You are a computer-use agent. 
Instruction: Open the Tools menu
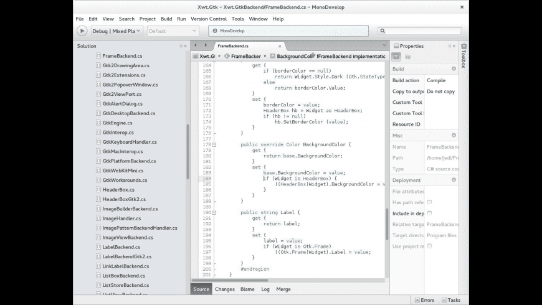click(237, 19)
